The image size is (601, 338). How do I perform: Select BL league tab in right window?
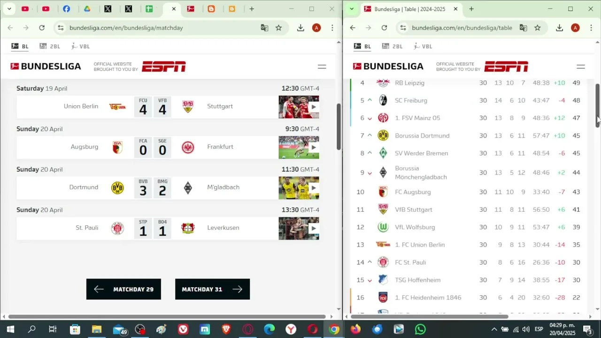click(362, 46)
